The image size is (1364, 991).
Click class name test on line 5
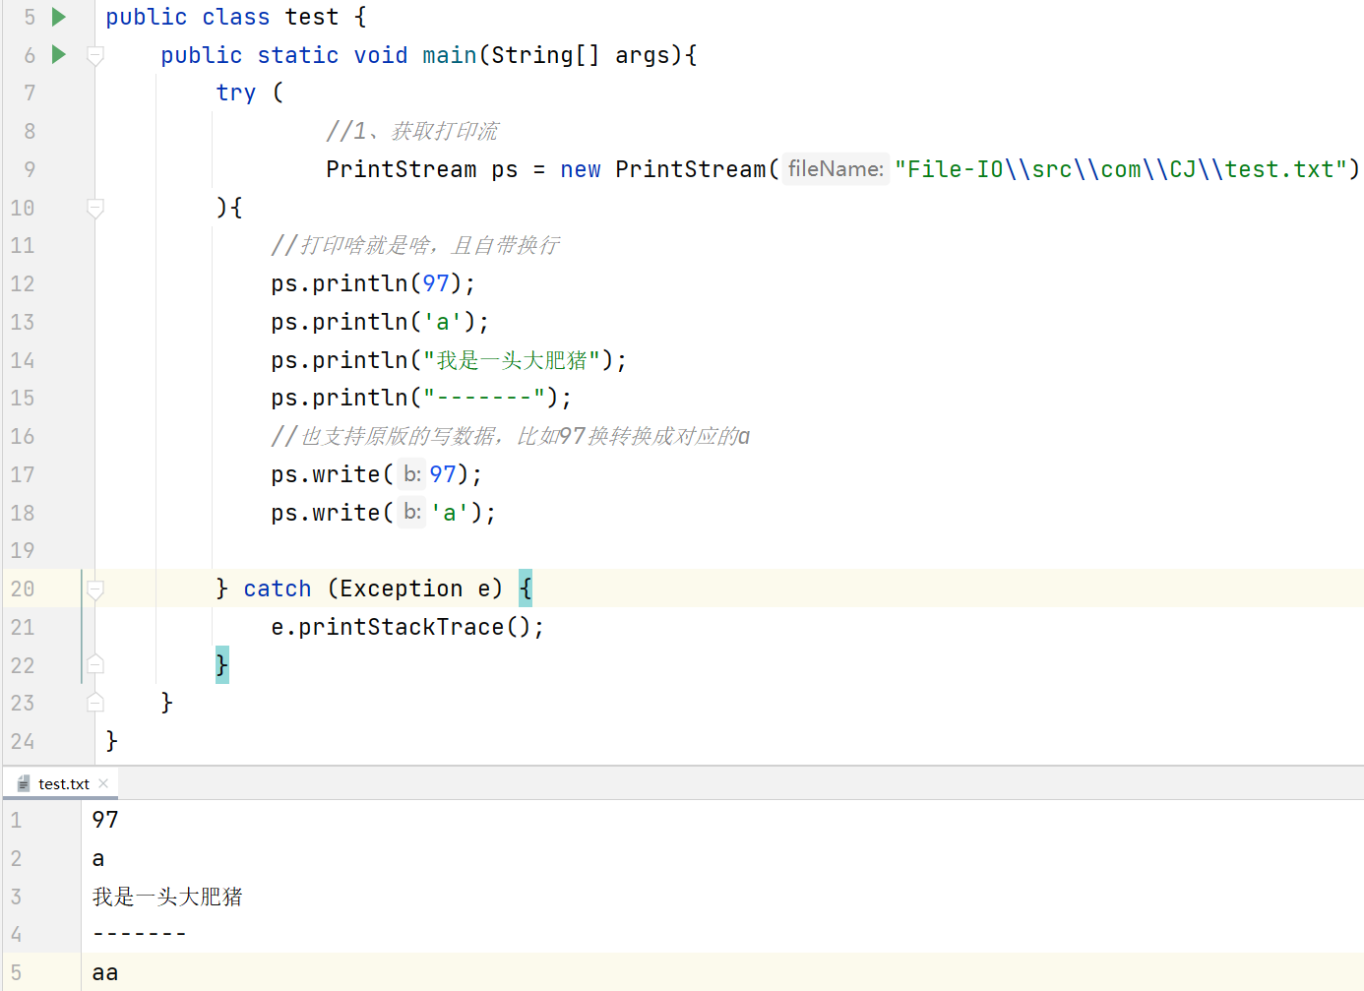(x=312, y=17)
